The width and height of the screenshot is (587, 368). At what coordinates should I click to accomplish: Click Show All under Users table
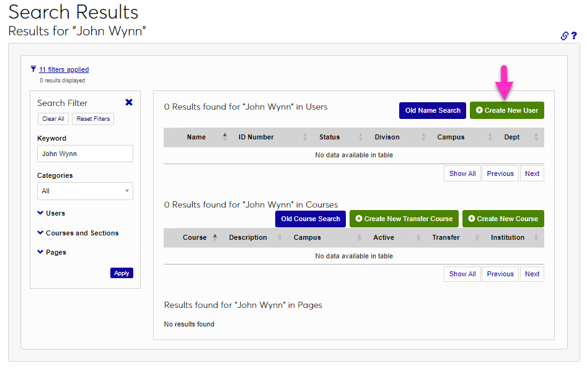(x=462, y=173)
